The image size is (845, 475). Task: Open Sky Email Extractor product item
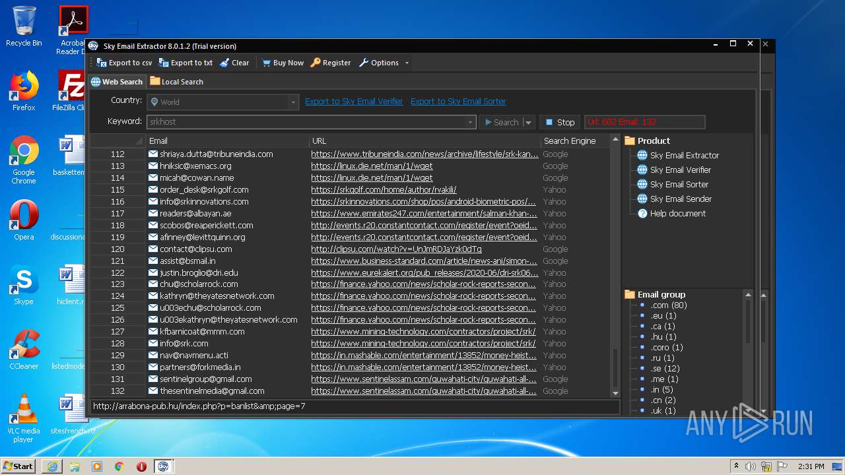coord(678,155)
